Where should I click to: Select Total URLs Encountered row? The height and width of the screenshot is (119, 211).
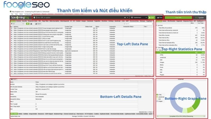click(181, 28)
